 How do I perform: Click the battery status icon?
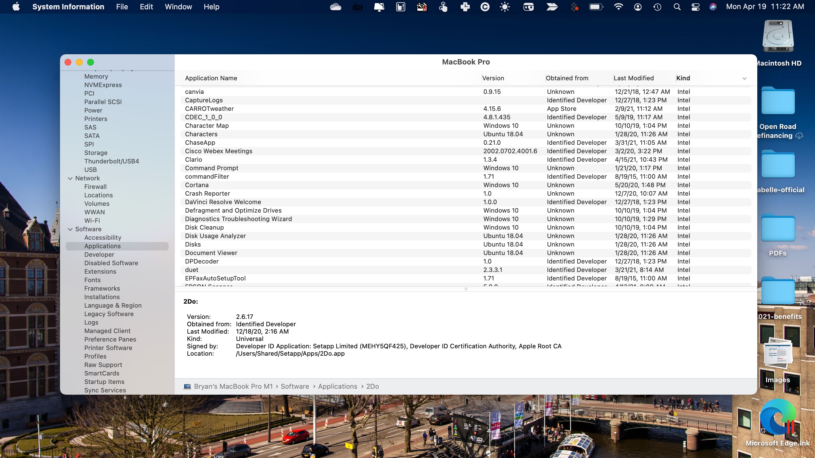pos(596,7)
